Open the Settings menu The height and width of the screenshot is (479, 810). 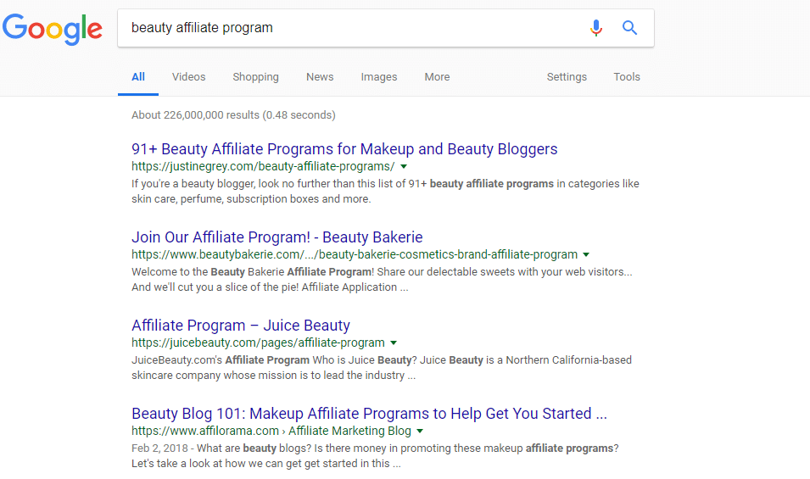[567, 77]
